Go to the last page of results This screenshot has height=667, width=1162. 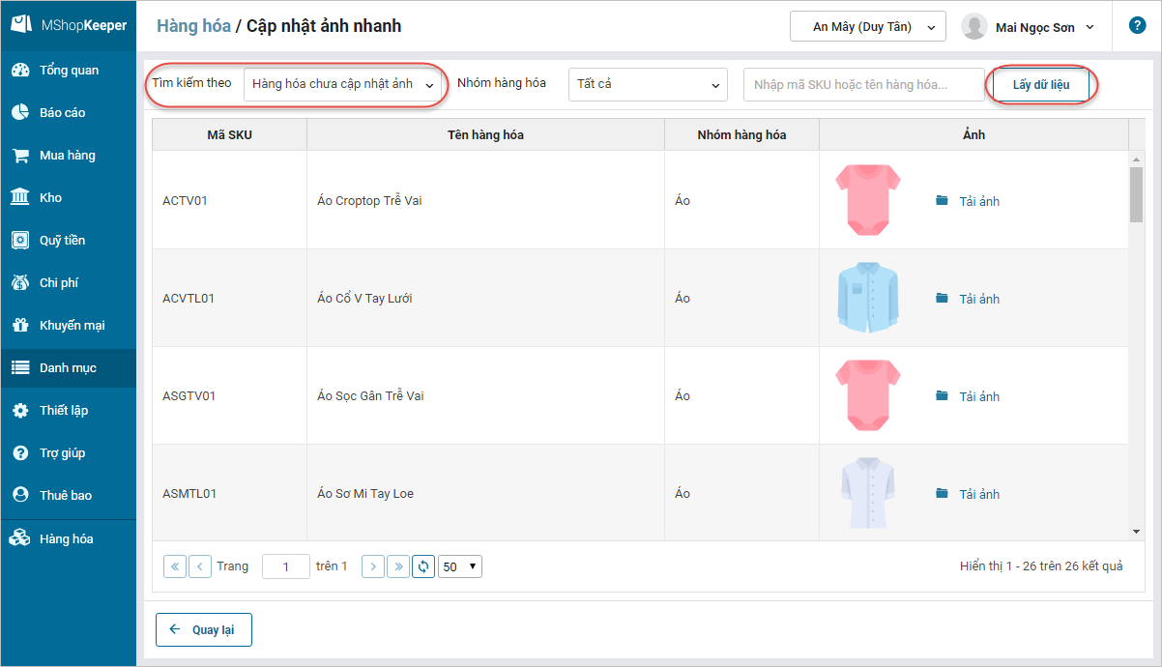[x=397, y=566]
